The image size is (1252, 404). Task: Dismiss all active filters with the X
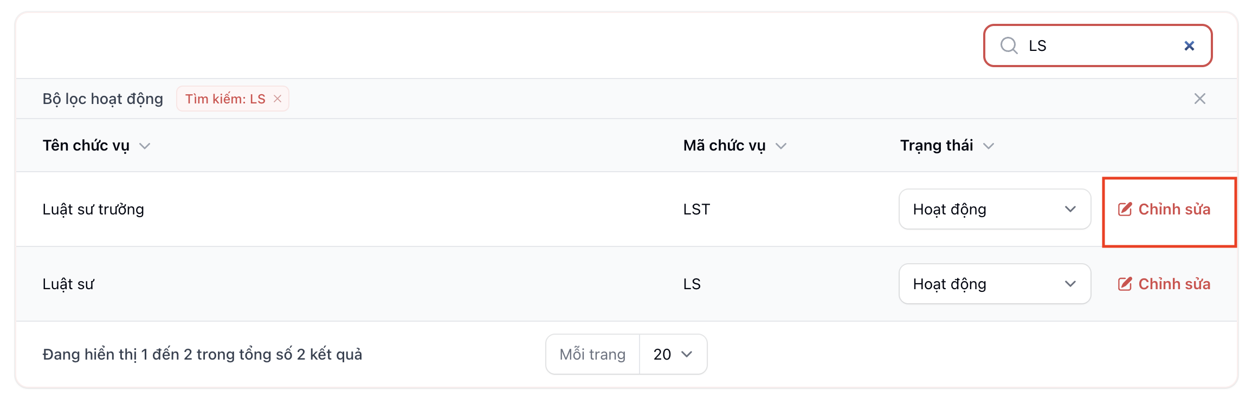[x=1199, y=99]
